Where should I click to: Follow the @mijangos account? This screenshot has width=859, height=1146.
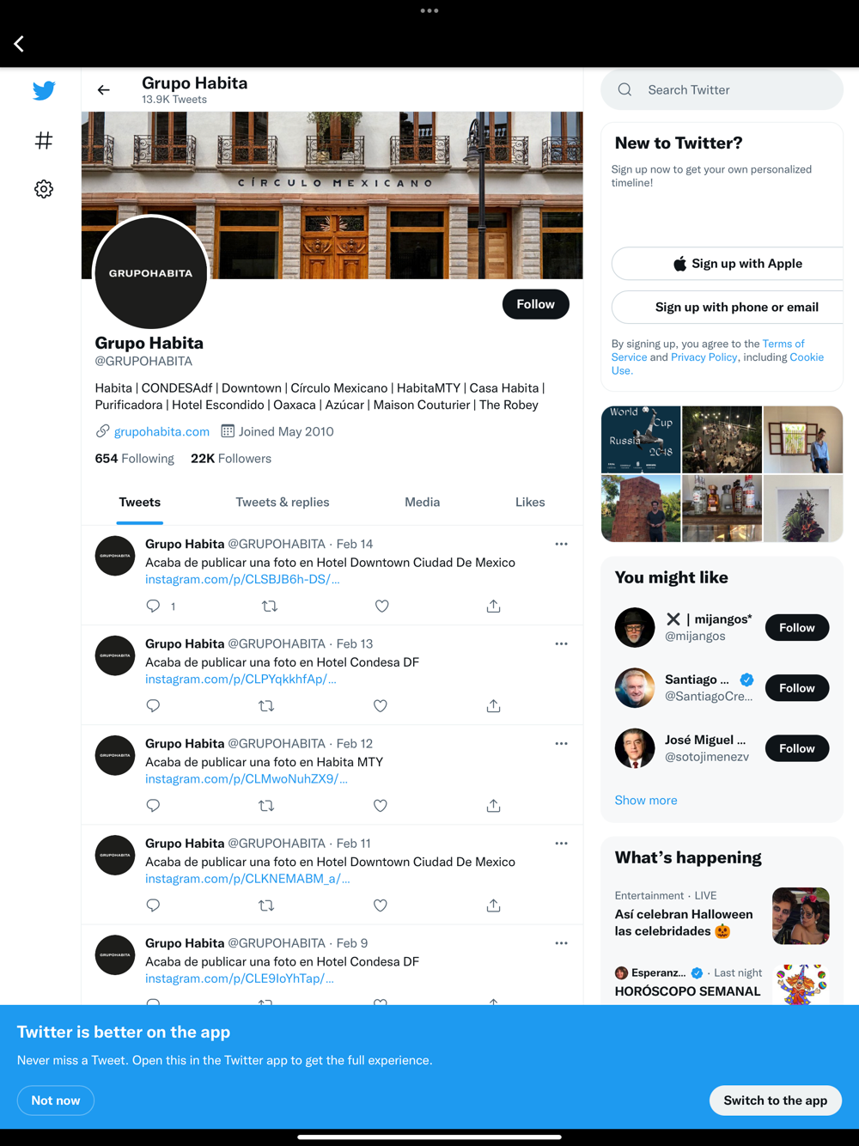coord(797,628)
